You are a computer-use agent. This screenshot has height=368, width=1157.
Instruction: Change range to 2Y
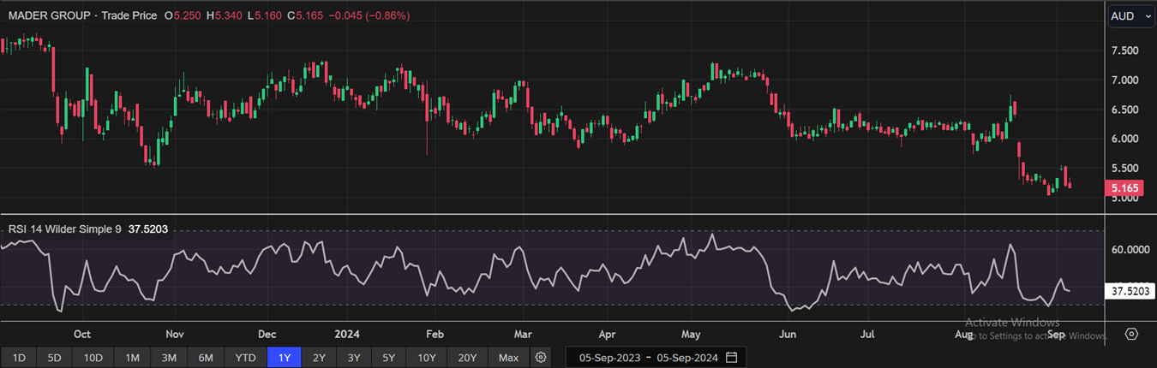pyautogui.click(x=319, y=357)
